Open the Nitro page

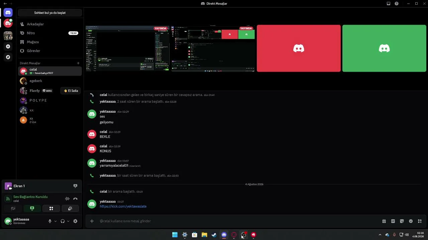point(50,33)
